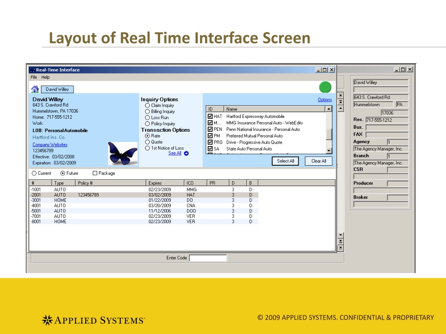Uncheck Drive - Progressive Auto Quote checkbox

tap(210, 142)
